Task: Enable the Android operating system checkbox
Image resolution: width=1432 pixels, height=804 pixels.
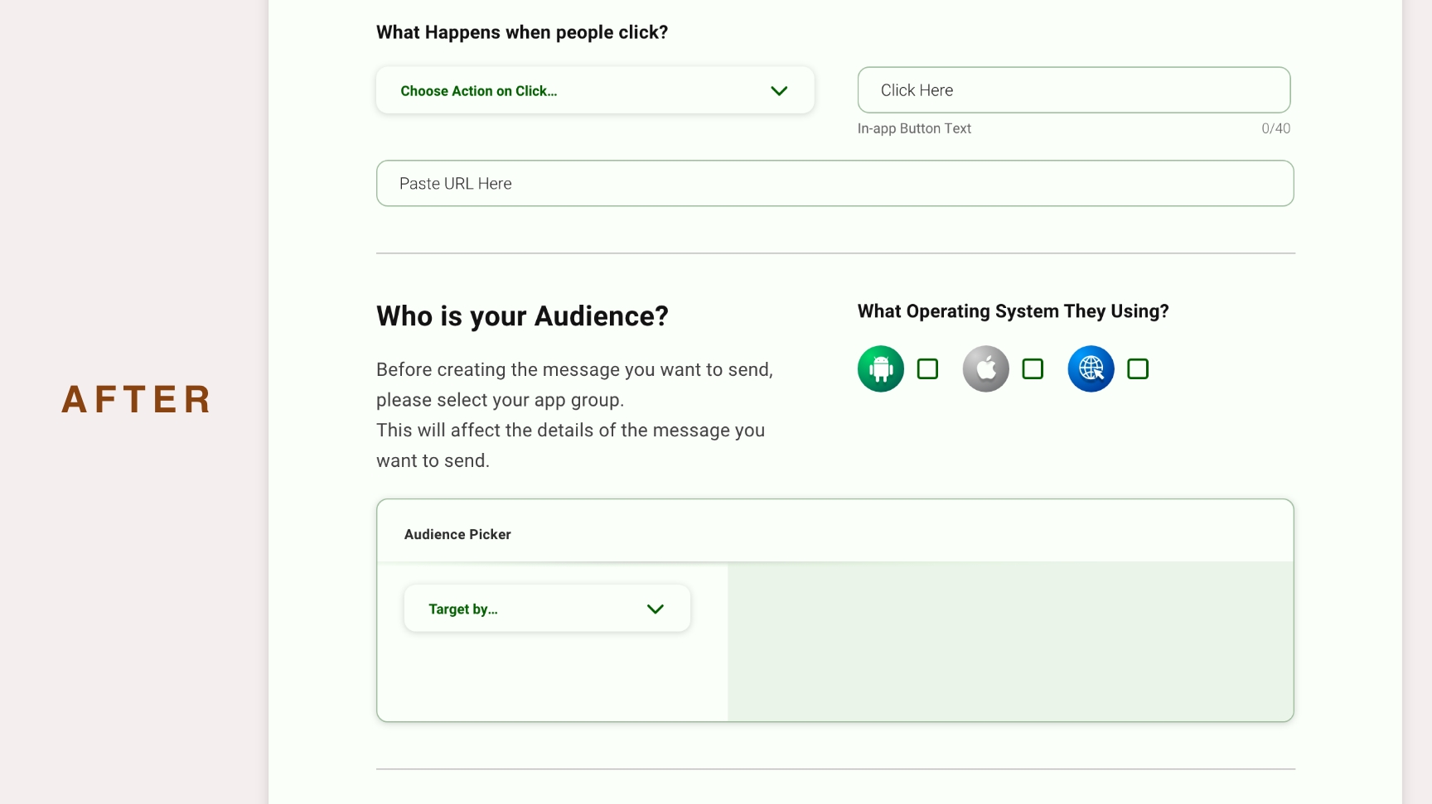Action: (927, 368)
